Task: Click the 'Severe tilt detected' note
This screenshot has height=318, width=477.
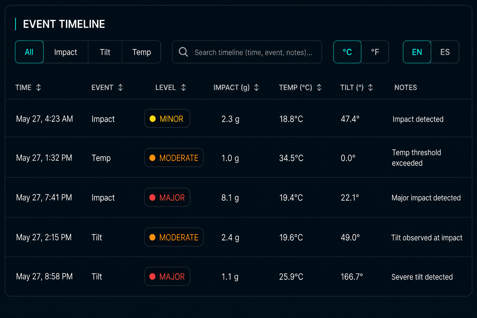Action: (x=422, y=277)
